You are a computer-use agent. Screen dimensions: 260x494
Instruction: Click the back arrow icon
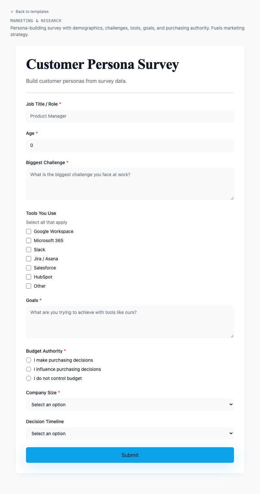[x=12, y=12]
